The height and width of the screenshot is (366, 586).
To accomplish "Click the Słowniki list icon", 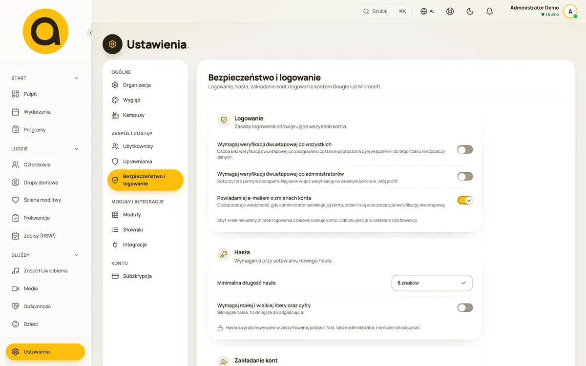I will point(115,230).
